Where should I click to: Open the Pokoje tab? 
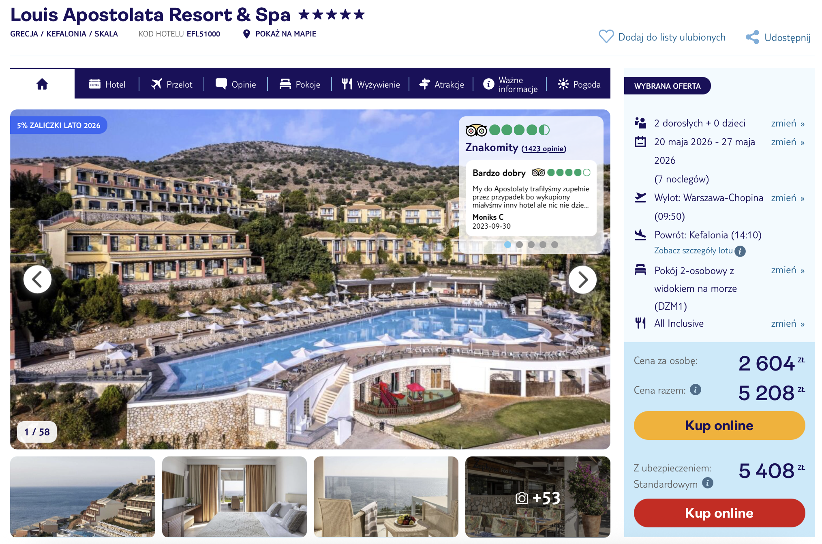300,84
